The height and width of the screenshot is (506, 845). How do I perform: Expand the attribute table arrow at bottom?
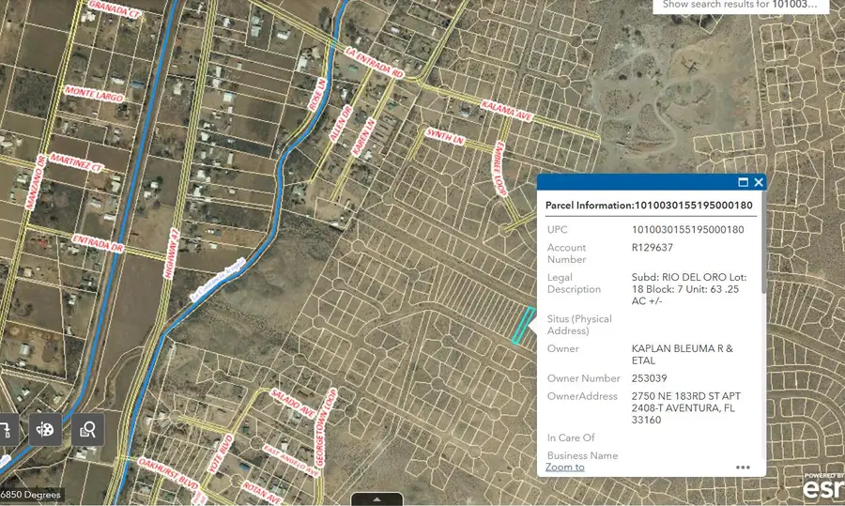tap(376, 498)
